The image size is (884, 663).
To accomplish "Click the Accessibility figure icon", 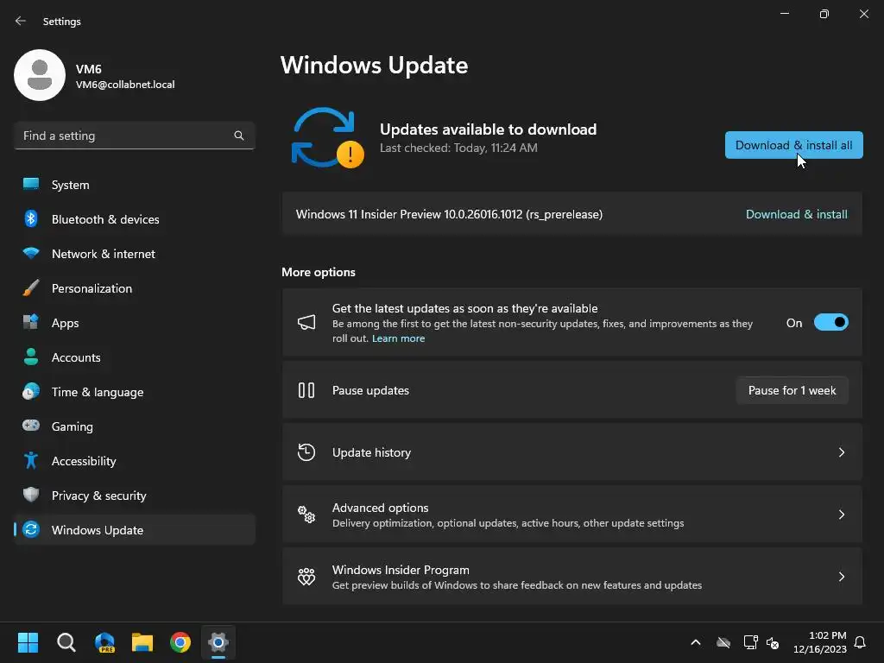I will click(31, 461).
